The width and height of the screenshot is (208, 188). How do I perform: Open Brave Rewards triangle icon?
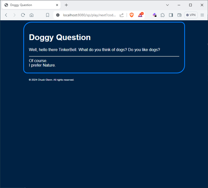click(x=140, y=15)
